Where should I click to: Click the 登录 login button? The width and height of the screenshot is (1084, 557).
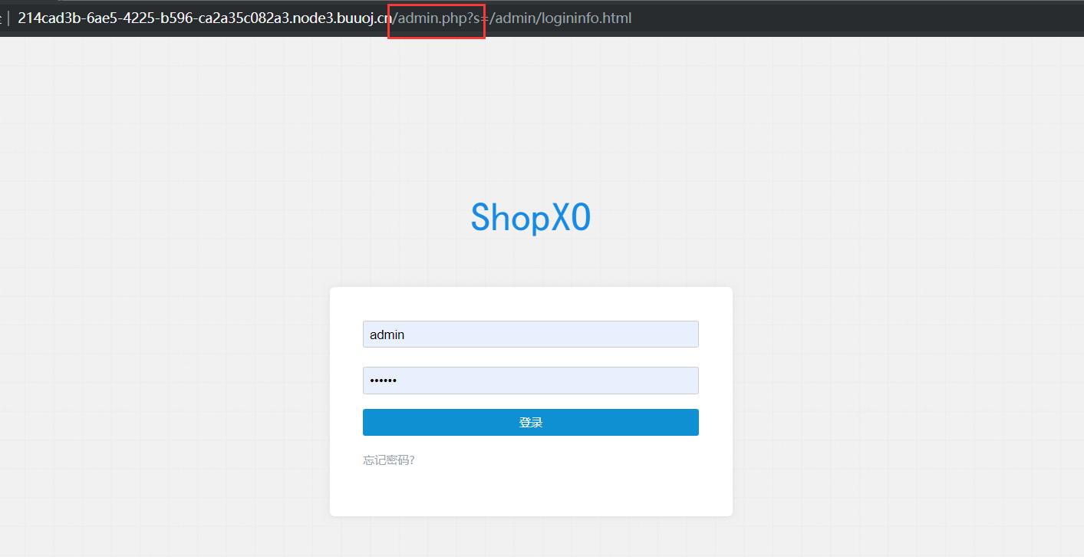pos(530,422)
